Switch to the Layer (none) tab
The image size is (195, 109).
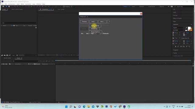click(61, 9)
